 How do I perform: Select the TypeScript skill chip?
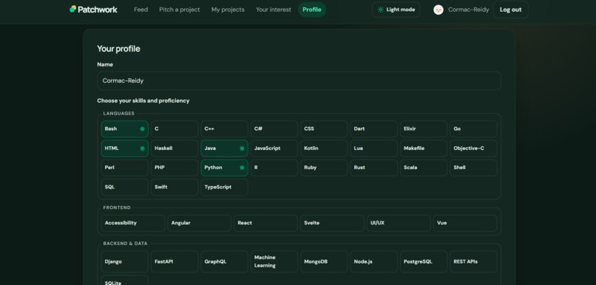coord(224,187)
